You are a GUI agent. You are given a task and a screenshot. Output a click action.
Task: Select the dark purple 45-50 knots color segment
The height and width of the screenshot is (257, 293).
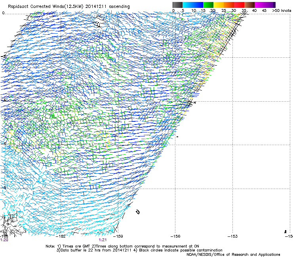(x=270, y=5)
